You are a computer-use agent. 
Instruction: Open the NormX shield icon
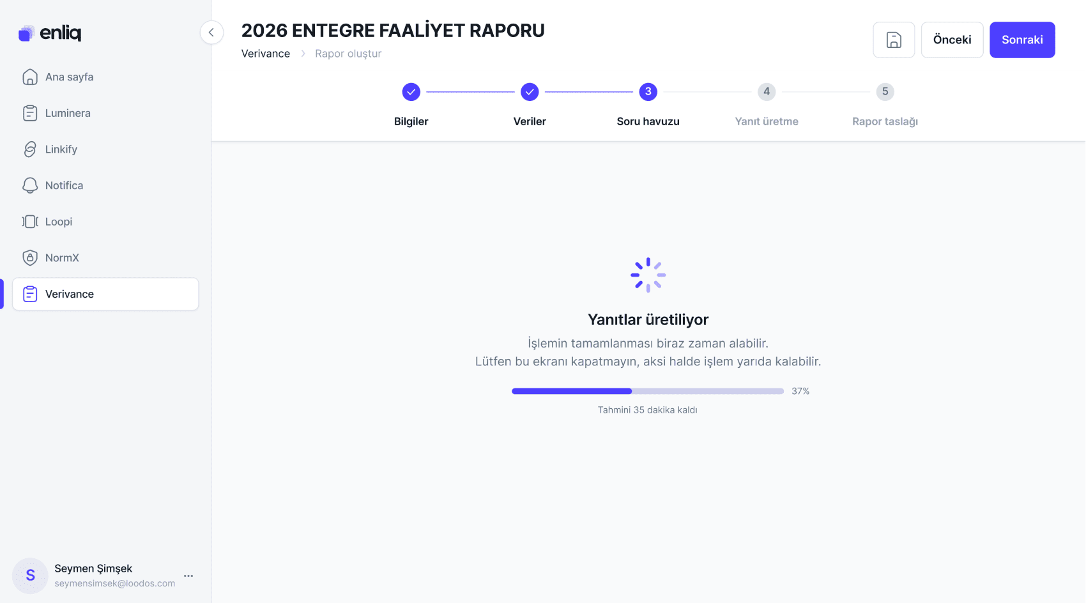30,258
